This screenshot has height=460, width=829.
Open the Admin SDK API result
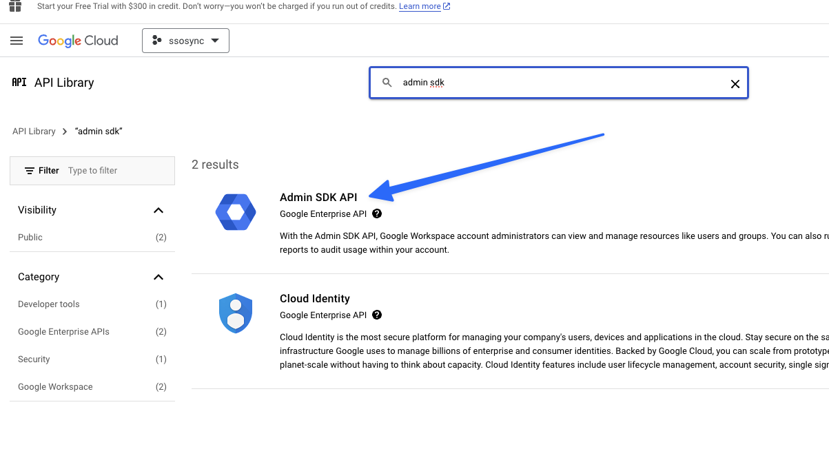(318, 197)
